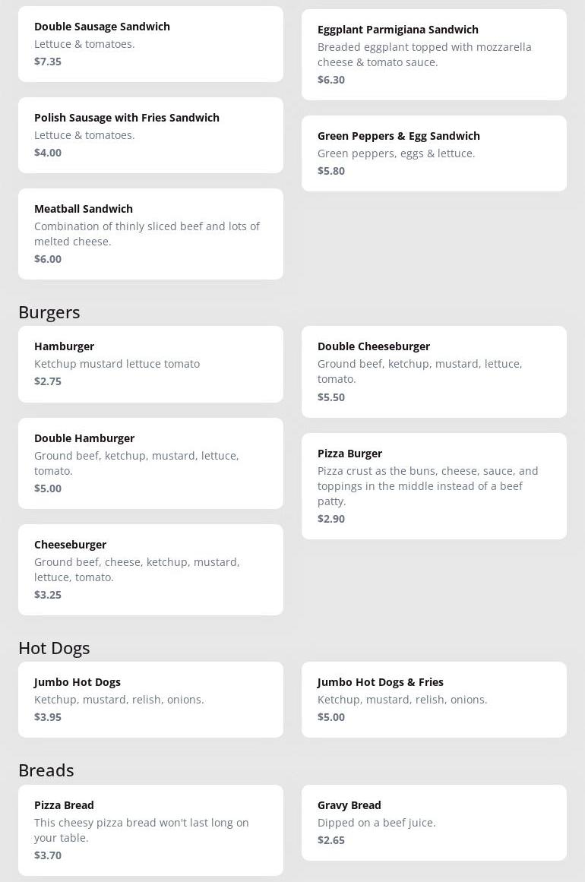Select the Double Cheeseburger card
The width and height of the screenshot is (585, 882).
434,371
